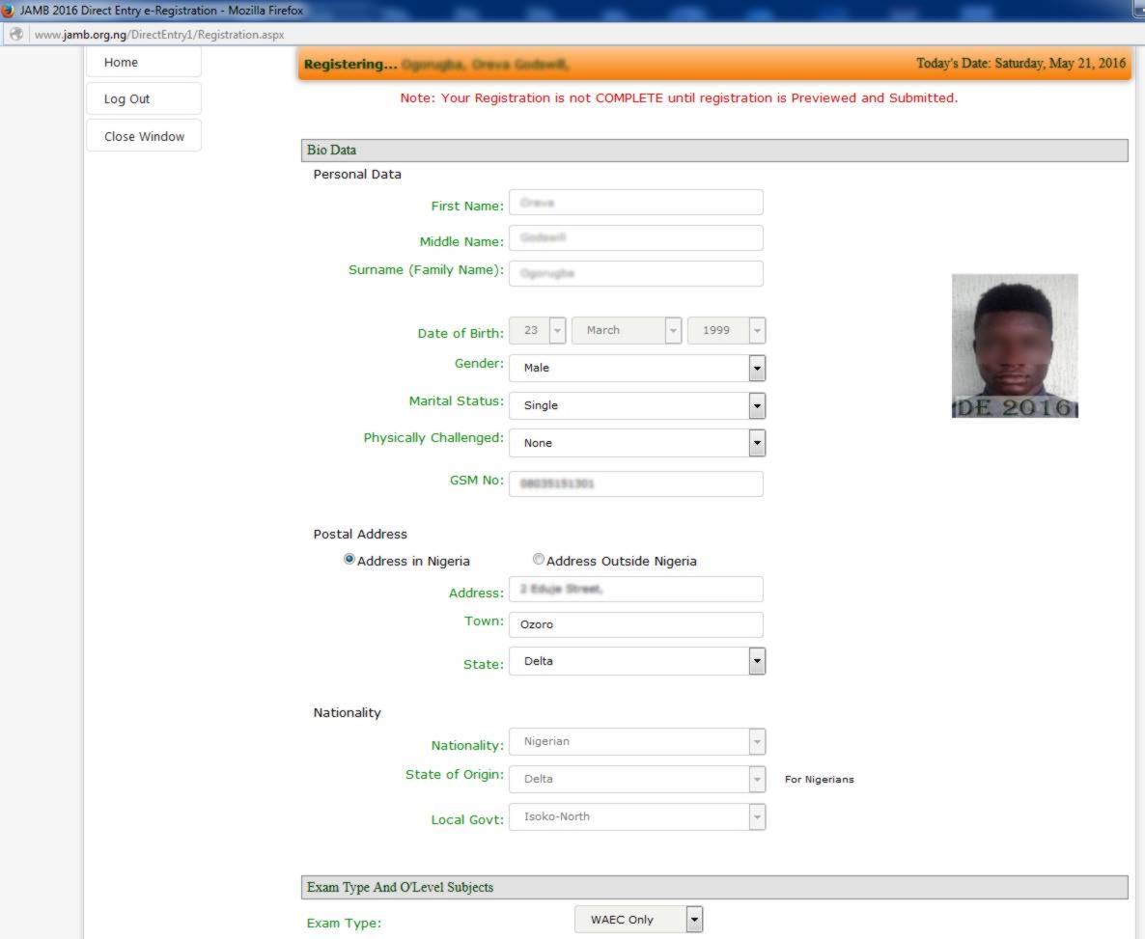Open the Gender dropdown

point(758,368)
